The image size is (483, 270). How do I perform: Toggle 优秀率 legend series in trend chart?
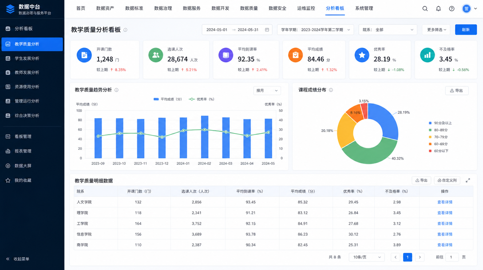(x=202, y=99)
